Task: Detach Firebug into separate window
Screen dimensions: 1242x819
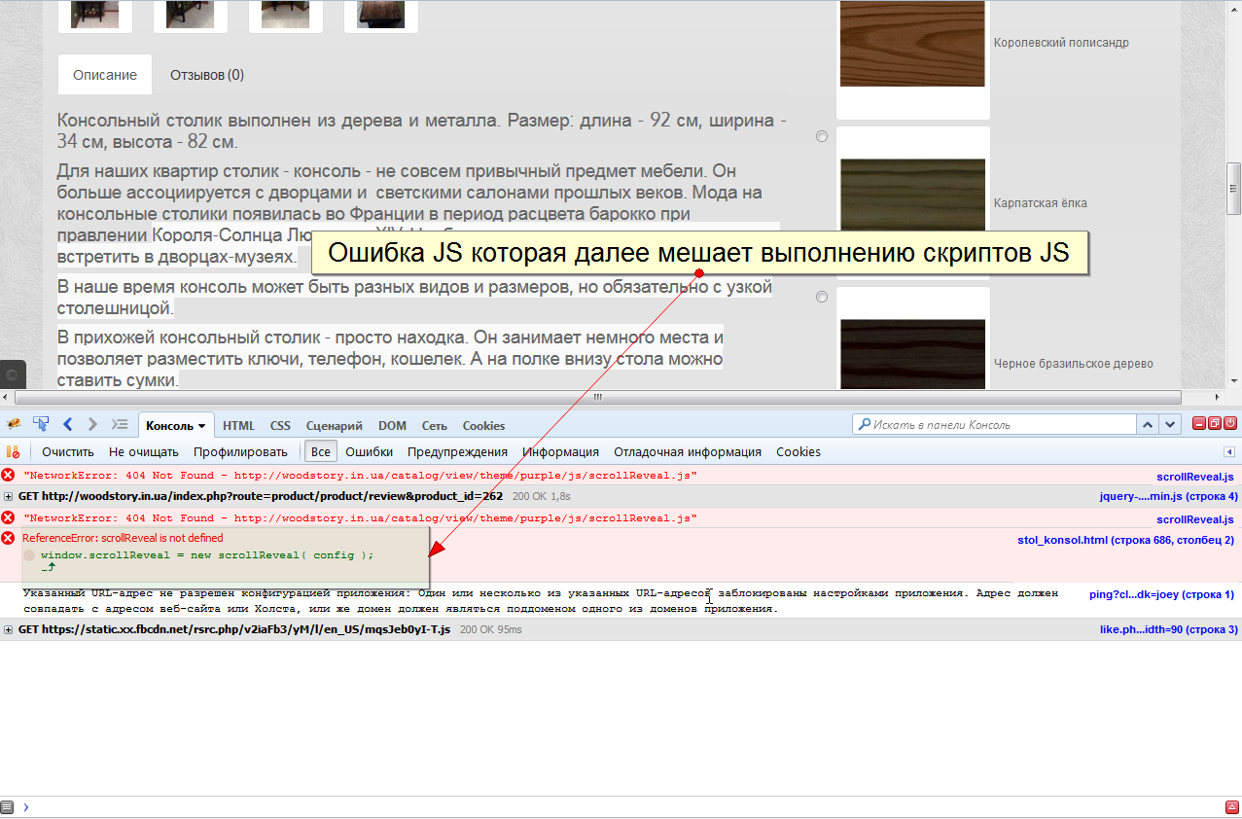Action: [1215, 424]
